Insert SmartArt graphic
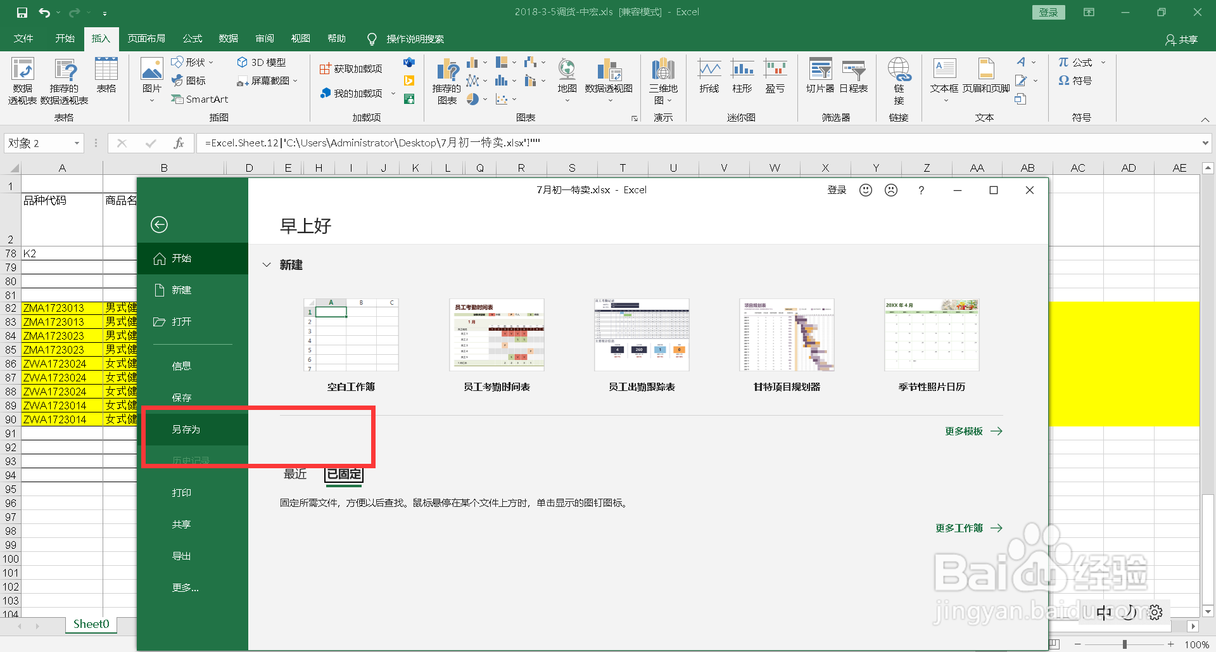This screenshot has width=1216, height=652. (x=199, y=99)
